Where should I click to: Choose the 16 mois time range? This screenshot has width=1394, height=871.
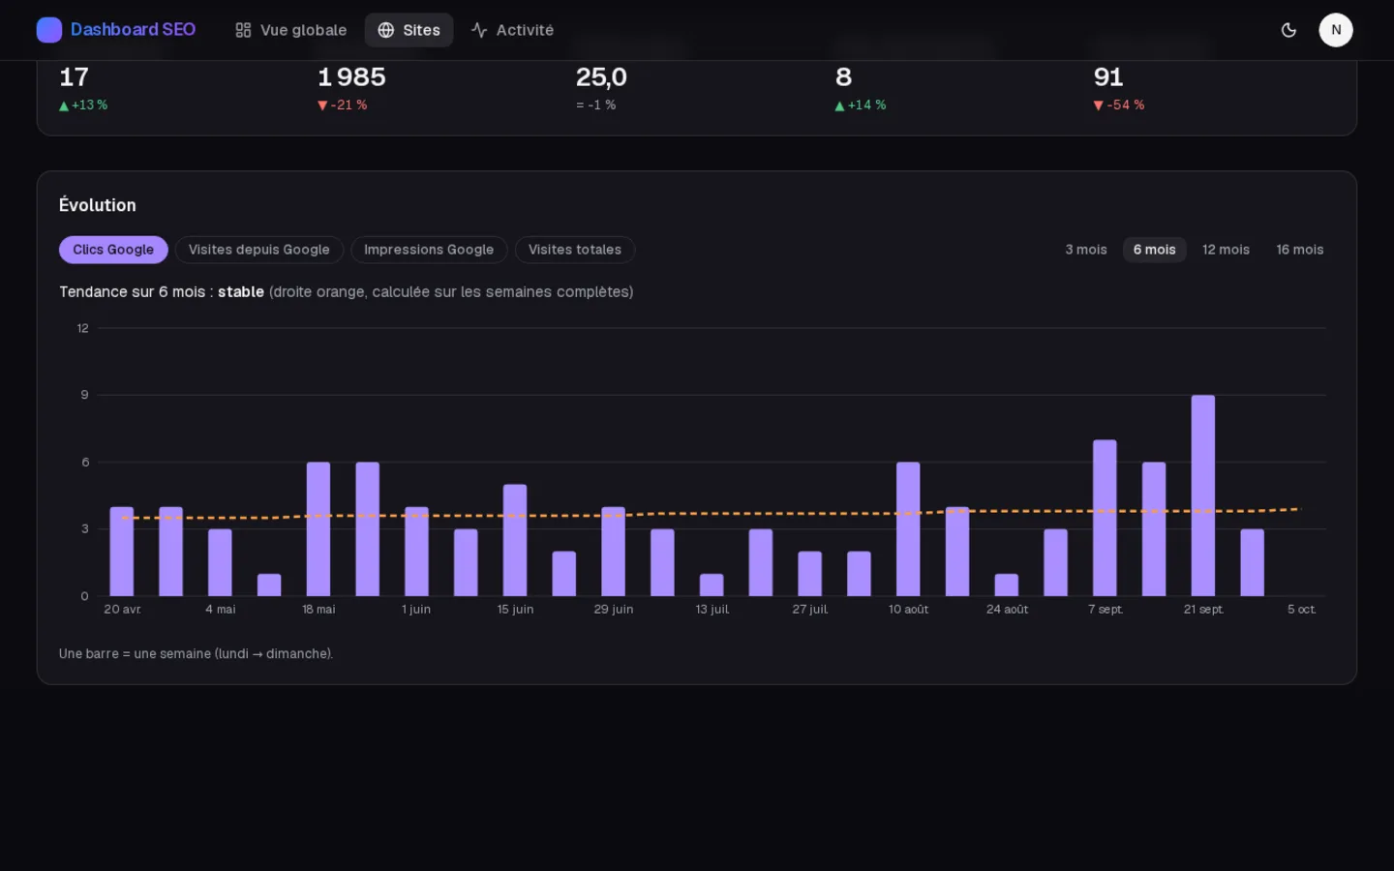(x=1300, y=250)
